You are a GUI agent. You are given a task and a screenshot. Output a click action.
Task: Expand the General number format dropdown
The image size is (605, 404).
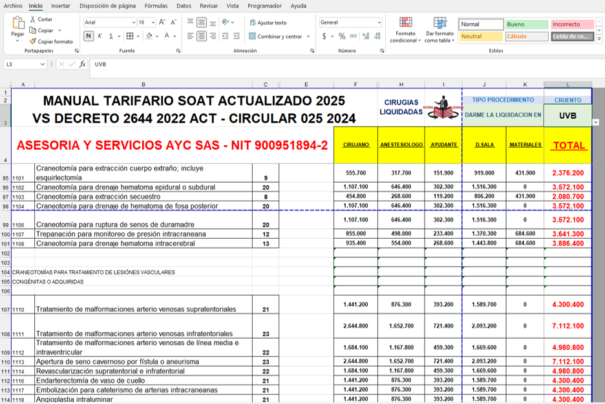pos(379,22)
